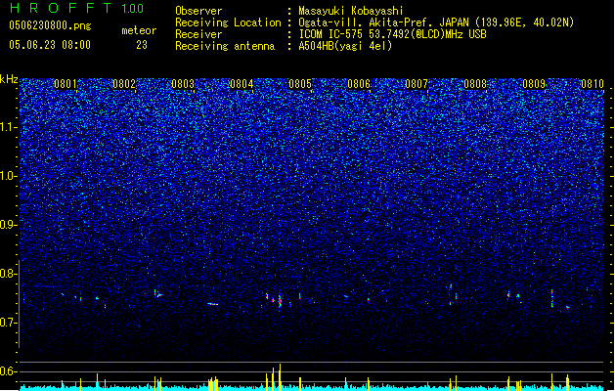615x391 pixels.
Task: Click the 0806 time marker
Action: pyautogui.click(x=359, y=84)
